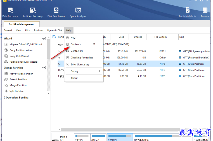
Task: Click Copy Partition Wizard link
Action: coord(21,50)
